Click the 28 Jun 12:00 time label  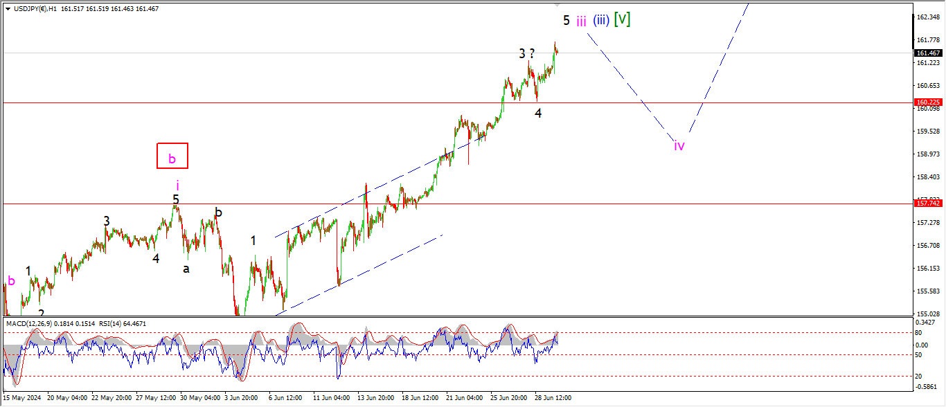[x=551, y=398]
